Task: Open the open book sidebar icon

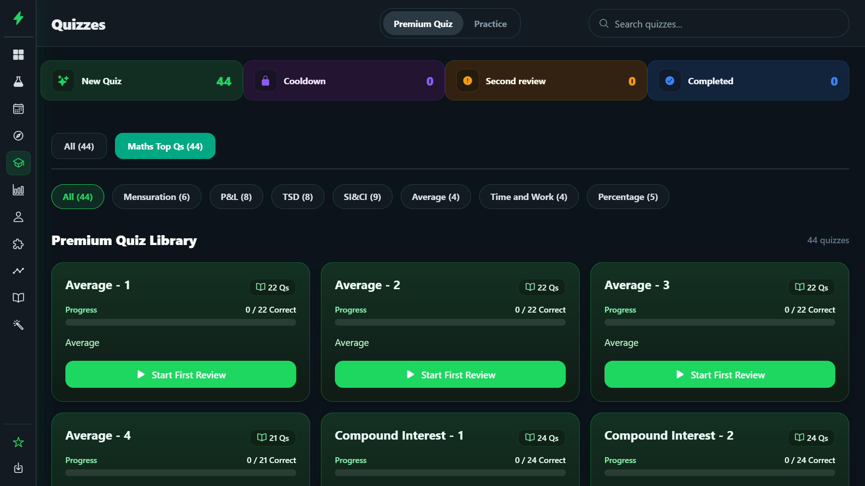Action: [x=18, y=298]
